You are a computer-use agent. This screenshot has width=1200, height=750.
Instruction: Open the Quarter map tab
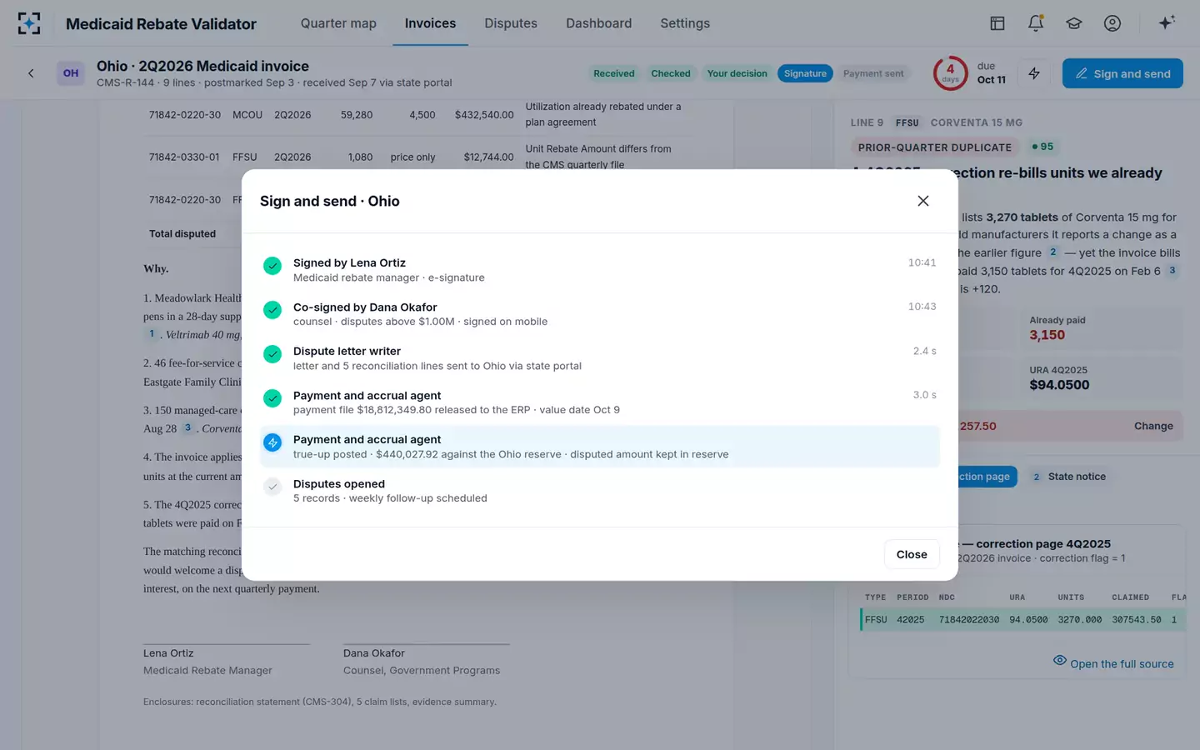[338, 23]
